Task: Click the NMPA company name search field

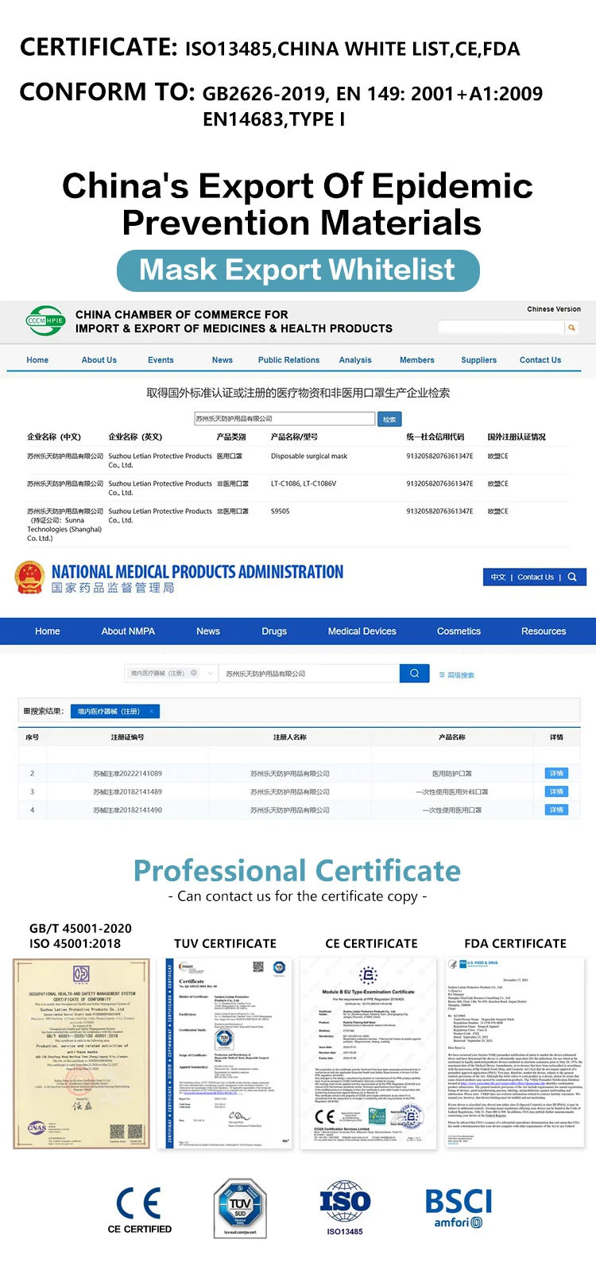Action: pyautogui.click(x=308, y=674)
